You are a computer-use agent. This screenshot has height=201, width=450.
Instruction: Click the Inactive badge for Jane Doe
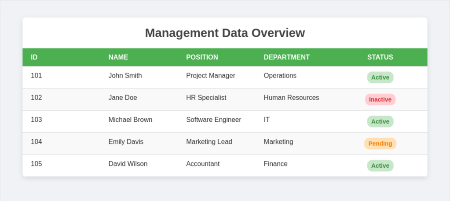(380, 99)
